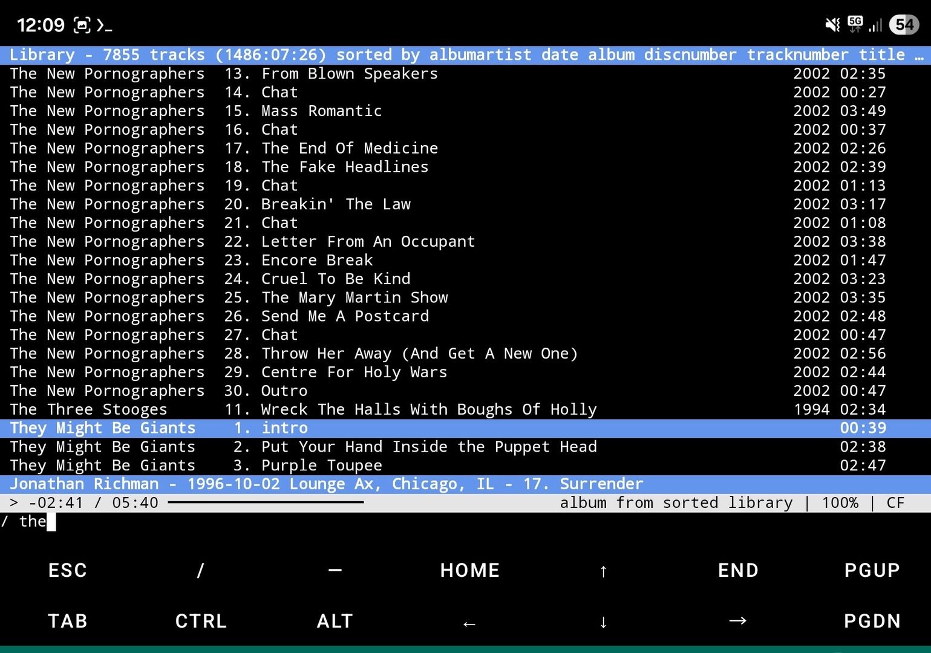Click the 100% volume indicator
Viewport: 931px width, 653px height.
point(840,503)
